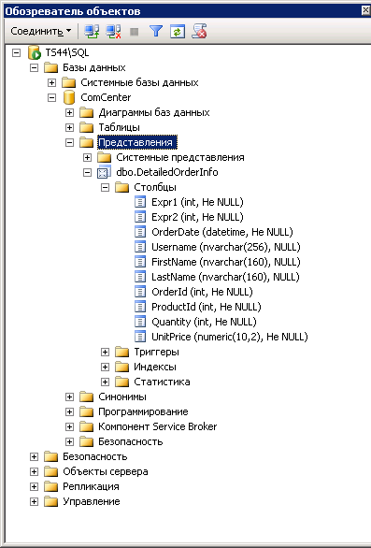The height and width of the screenshot is (548, 371).
Task: Select OrderDate (datetime, Не NULL) row
Action: point(222,232)
